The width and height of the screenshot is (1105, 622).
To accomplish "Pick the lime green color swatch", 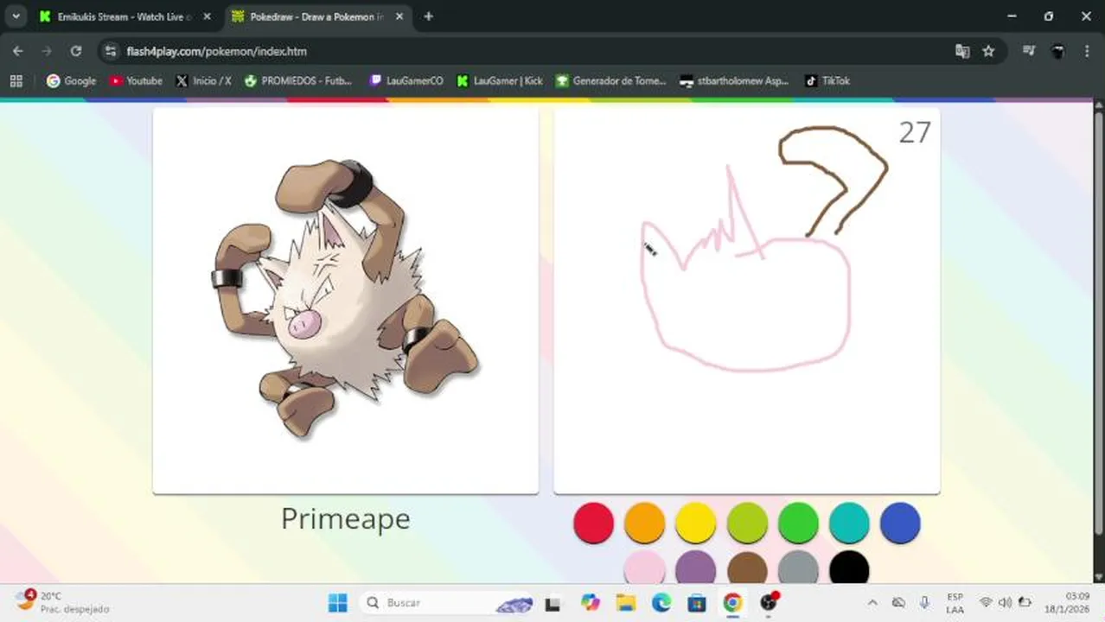I will 747,524.
